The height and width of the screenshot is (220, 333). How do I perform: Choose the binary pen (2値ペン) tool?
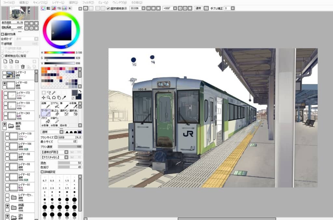tap(55, 120)
